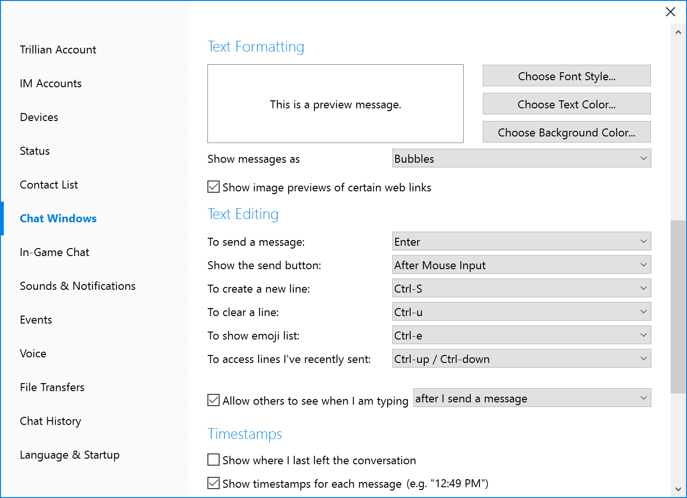This screenshot has width=687, height=498.
Task: Change the create new line shortcut dropdown
Action: coord(521,288)
